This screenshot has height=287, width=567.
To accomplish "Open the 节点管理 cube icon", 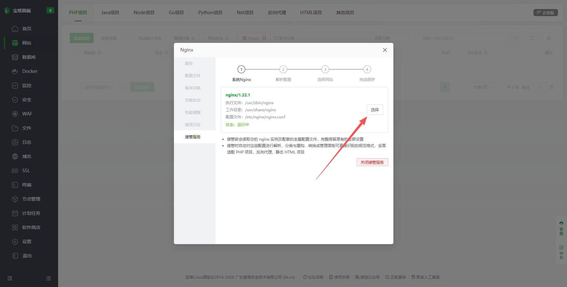I will coord(15,199).
